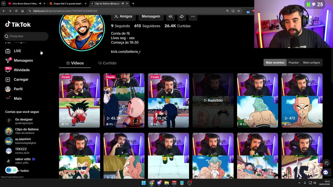The width and height of the screenshot is (333, 187).
Task: Sort videos by Popular
Action: 294,63
